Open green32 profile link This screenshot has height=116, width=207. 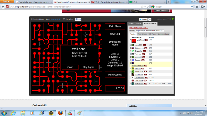click(x=138, y=57)
